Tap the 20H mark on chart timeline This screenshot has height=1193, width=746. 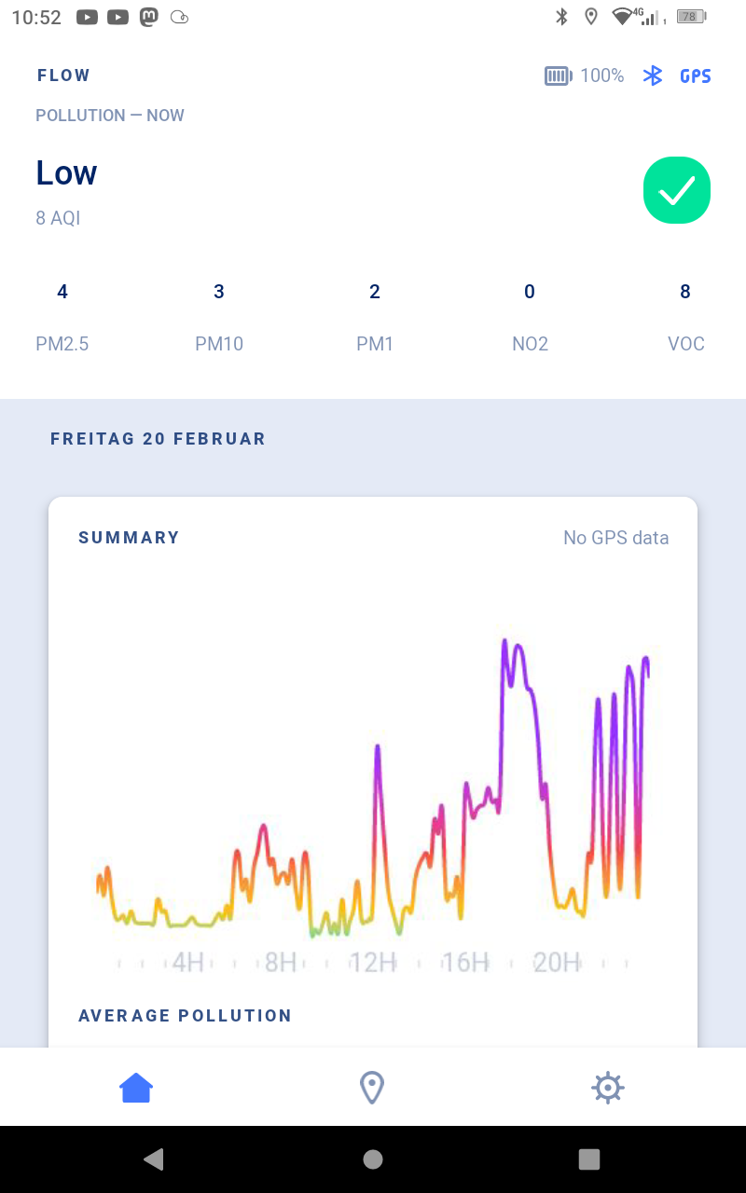pyautogui.click(x=557, y=962)
